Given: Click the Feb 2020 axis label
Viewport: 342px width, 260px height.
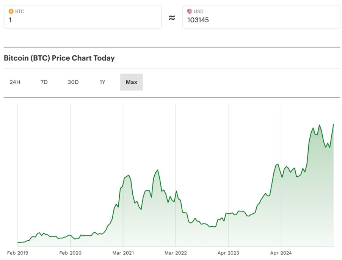Looking at the screenshot, I should 70,253.
